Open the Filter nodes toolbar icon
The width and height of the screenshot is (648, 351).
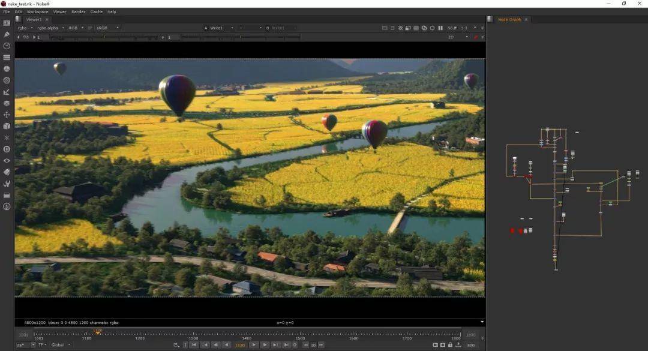coord(7,80)
